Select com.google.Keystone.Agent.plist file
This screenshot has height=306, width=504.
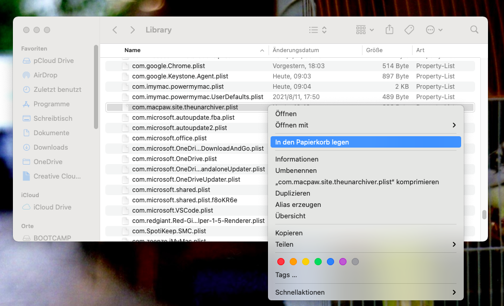[x=290, y=76]
